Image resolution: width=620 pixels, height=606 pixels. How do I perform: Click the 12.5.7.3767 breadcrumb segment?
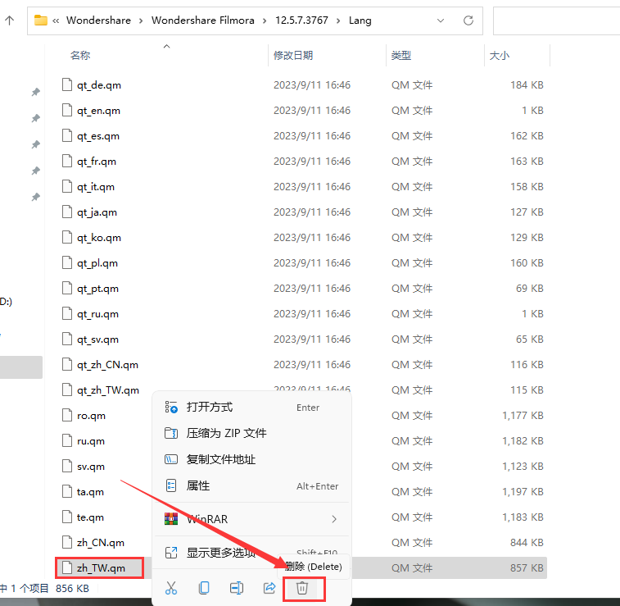click(301, 21)
